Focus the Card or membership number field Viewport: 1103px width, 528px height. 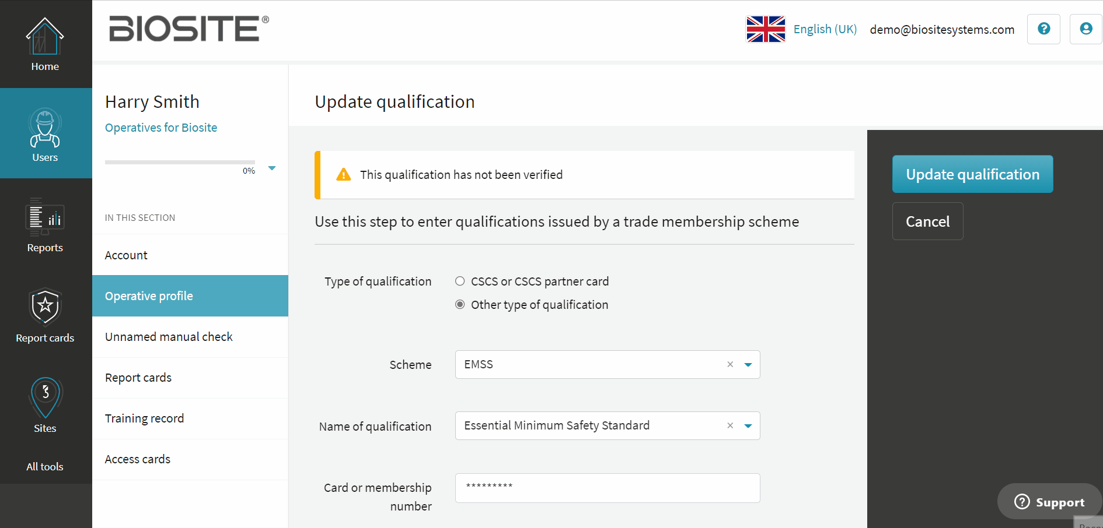(608, 488)
